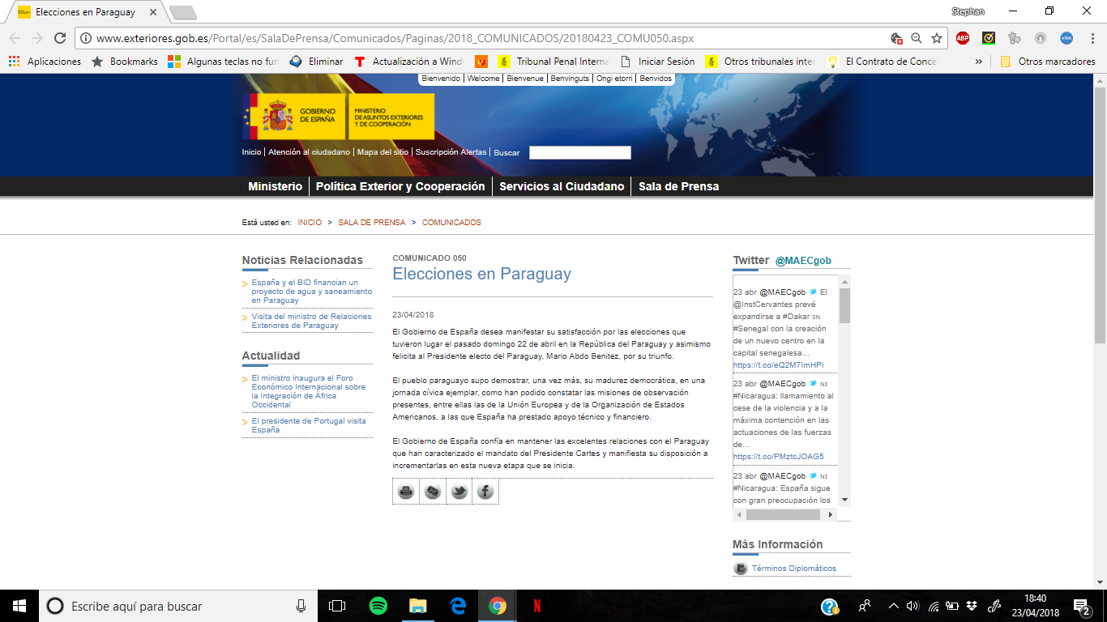Open the Windows Start menu
This screenshot has height=622, width=1107.
coord(19,606)
